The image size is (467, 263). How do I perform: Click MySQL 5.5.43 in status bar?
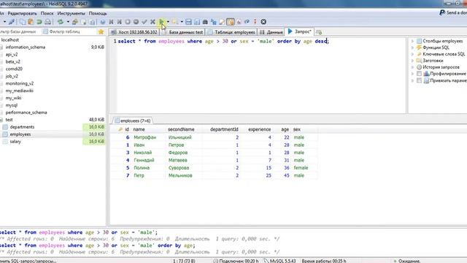click(282, 261)
